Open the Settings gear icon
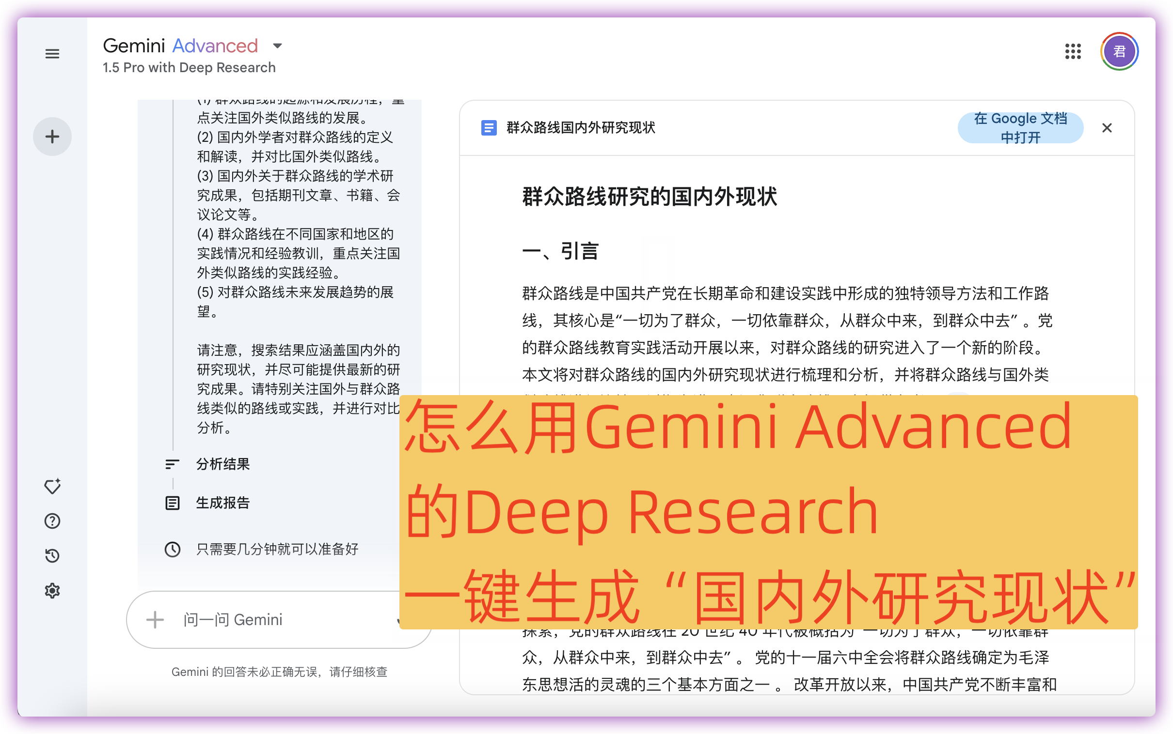This screenshot has height=734, width=1173. click(x=52, y=591)
